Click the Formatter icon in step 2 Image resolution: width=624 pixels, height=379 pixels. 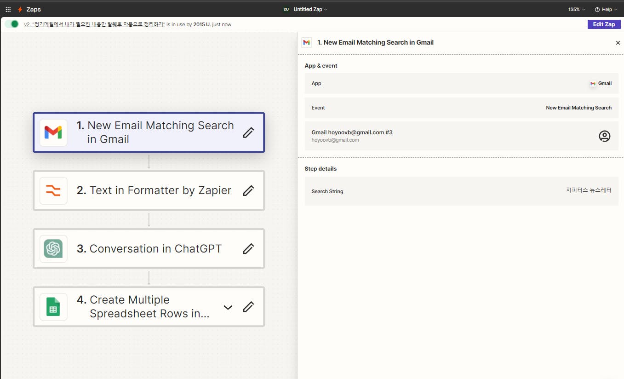coord(53,190)
